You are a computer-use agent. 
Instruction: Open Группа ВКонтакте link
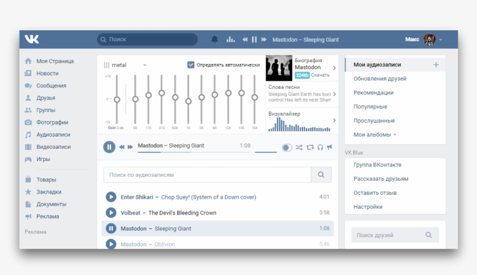pyautogui.click(x=377, y=165)
